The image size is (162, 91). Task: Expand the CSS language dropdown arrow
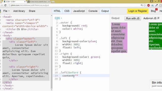coord(61,18)
